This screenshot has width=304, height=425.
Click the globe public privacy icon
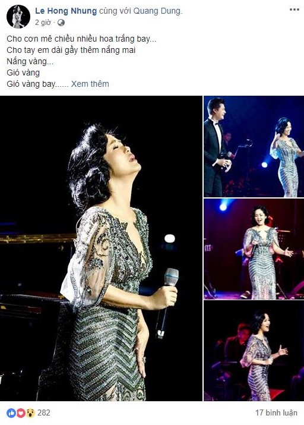point(61,23)
